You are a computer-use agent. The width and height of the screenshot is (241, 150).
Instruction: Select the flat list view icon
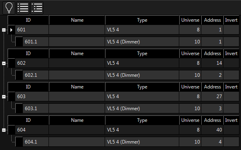[x=23, y=8]
